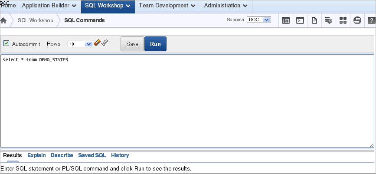Switch to the Saved SQL tab
Screen dimensions: 376x174
92,155
